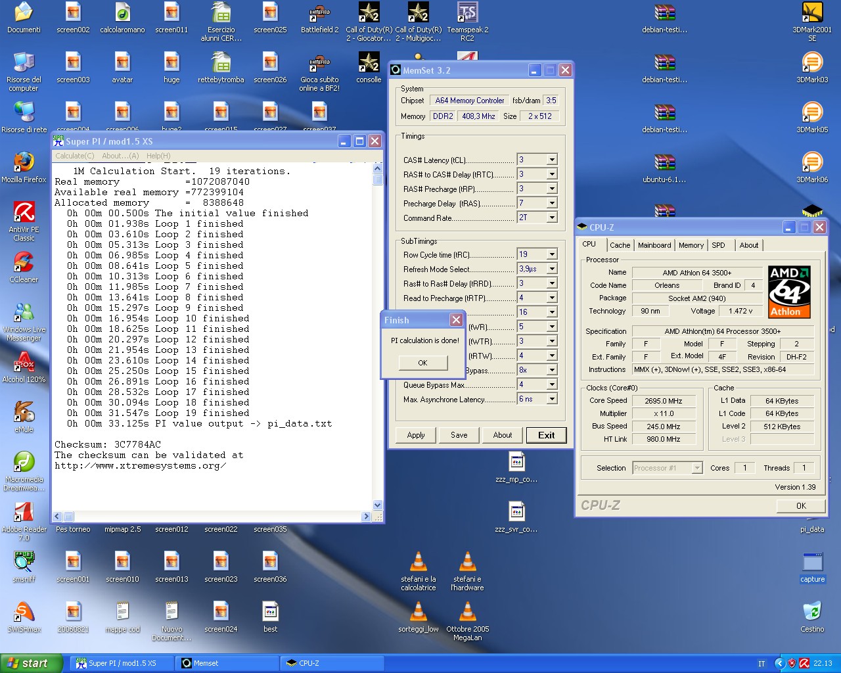Screen dimensions: 841x673
Task: Click the Super PI horizontal scrollbar
Action: tap(212, 517)
